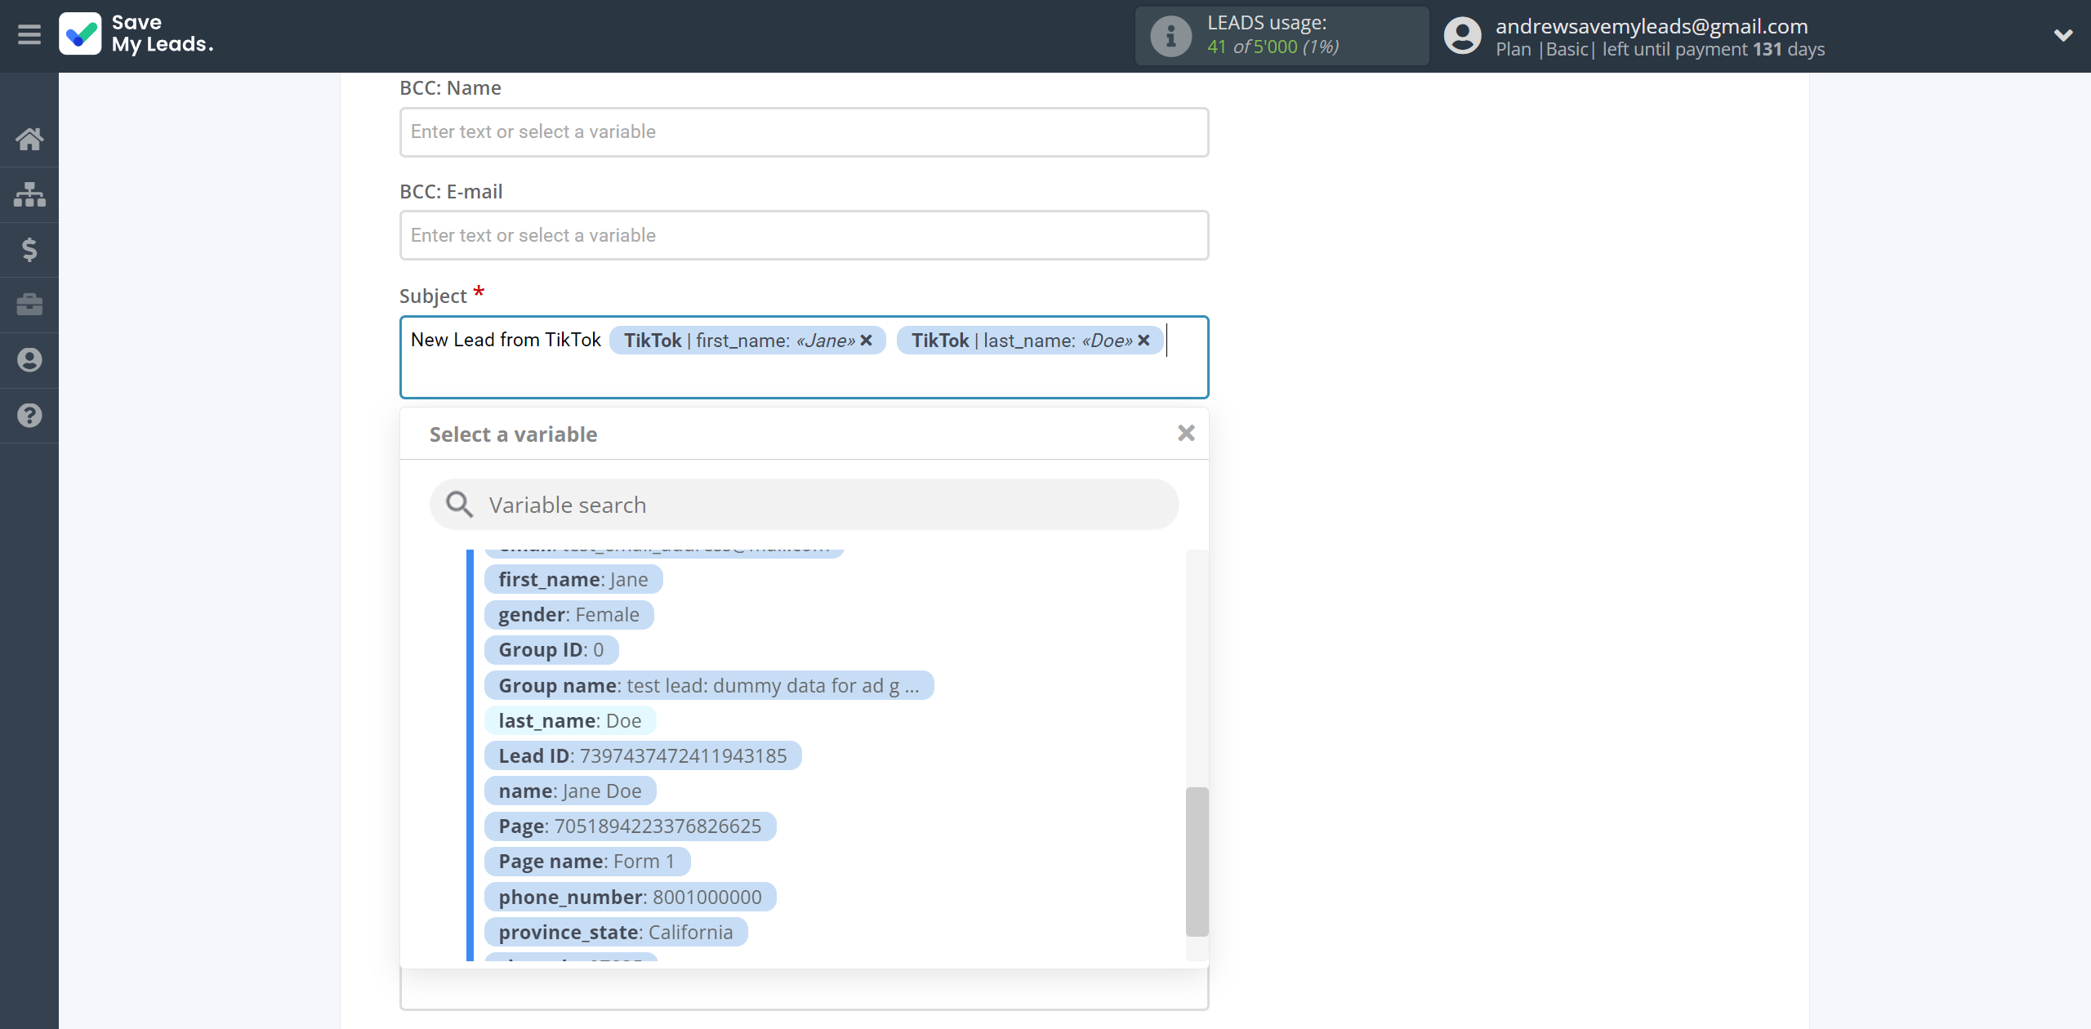This screenshot has width=2091, height=1029.
Task: Open Billing dollar icon in sidebar
Action: (29, 249)
